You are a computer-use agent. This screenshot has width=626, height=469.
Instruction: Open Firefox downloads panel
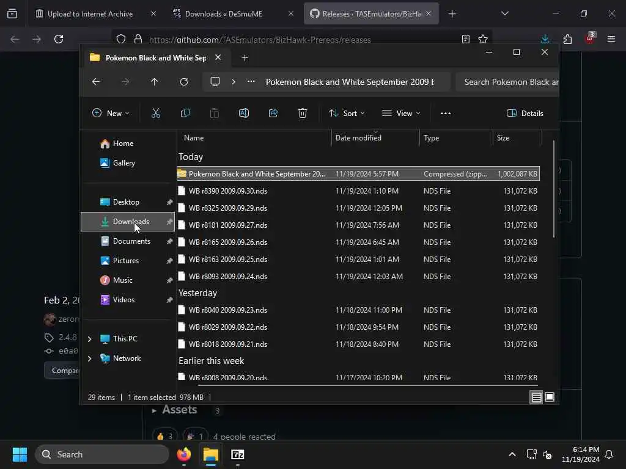(545, 39)
